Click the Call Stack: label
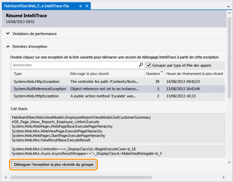This screenshot has height=182, width=233. (19, 109)
